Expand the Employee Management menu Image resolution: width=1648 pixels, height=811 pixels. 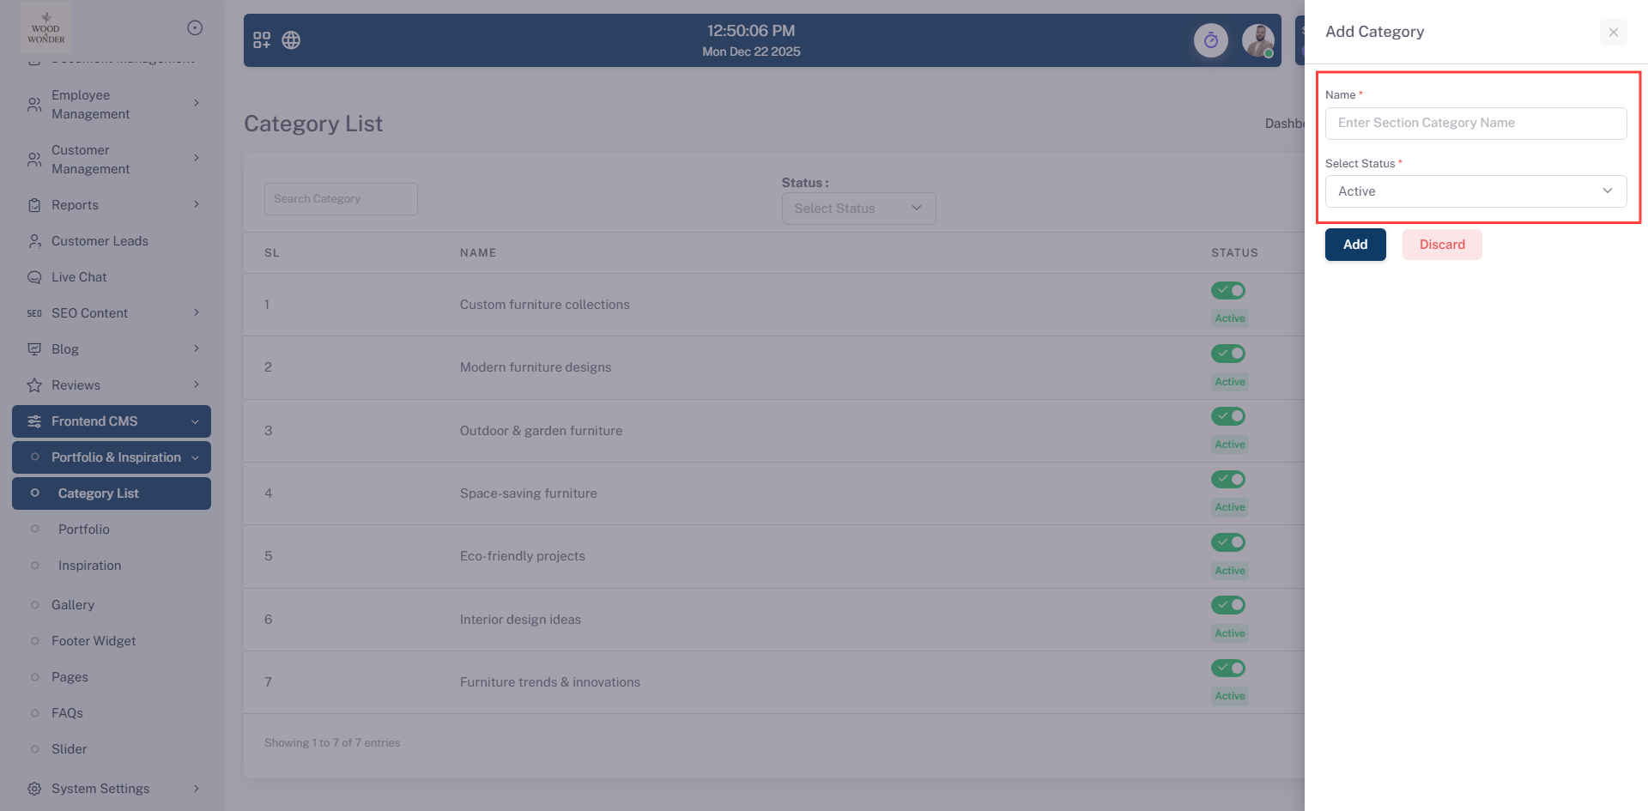pos(112,105)
